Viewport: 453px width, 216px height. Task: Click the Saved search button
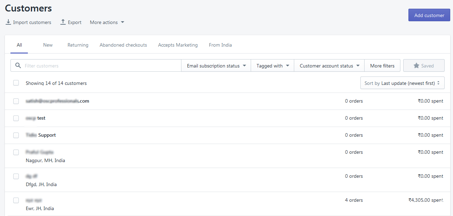pyautogui.click(x=424, y=66)
